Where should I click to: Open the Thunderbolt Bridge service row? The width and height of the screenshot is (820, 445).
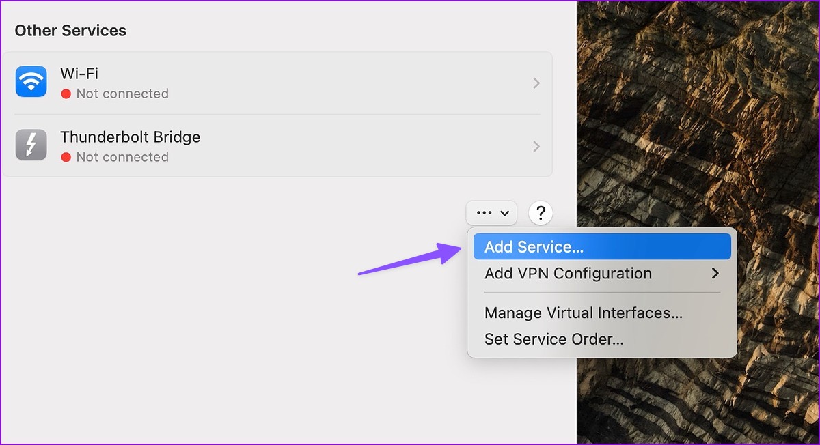click(277, 146)
